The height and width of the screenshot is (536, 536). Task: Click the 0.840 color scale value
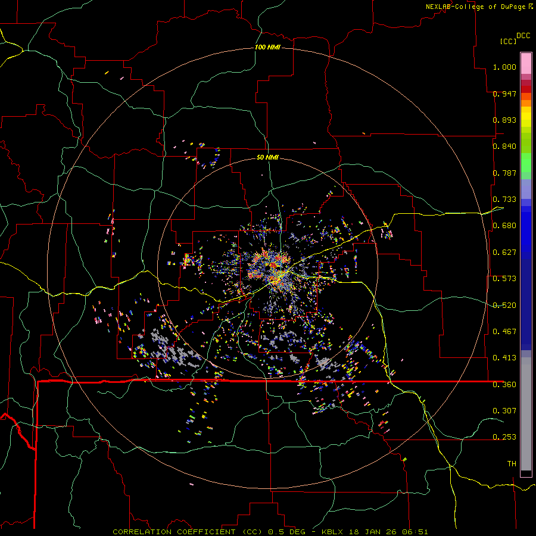[504, 147]
